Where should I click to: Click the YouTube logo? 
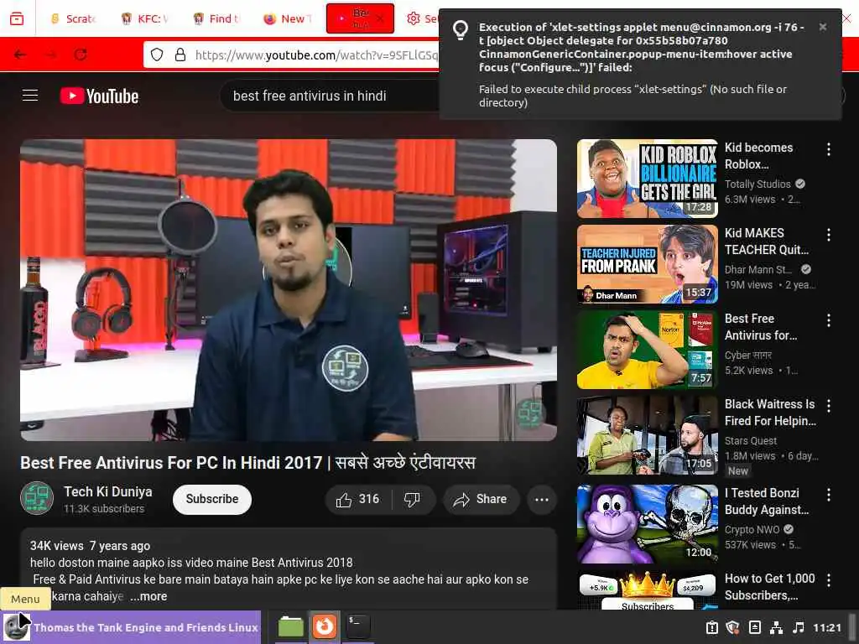point(99,96)
